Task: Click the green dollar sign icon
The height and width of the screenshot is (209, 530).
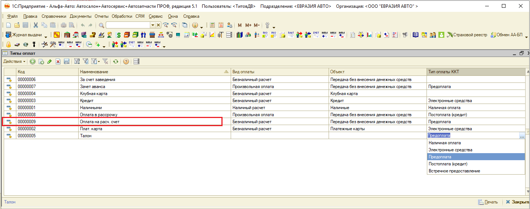Action: (119, 35)
